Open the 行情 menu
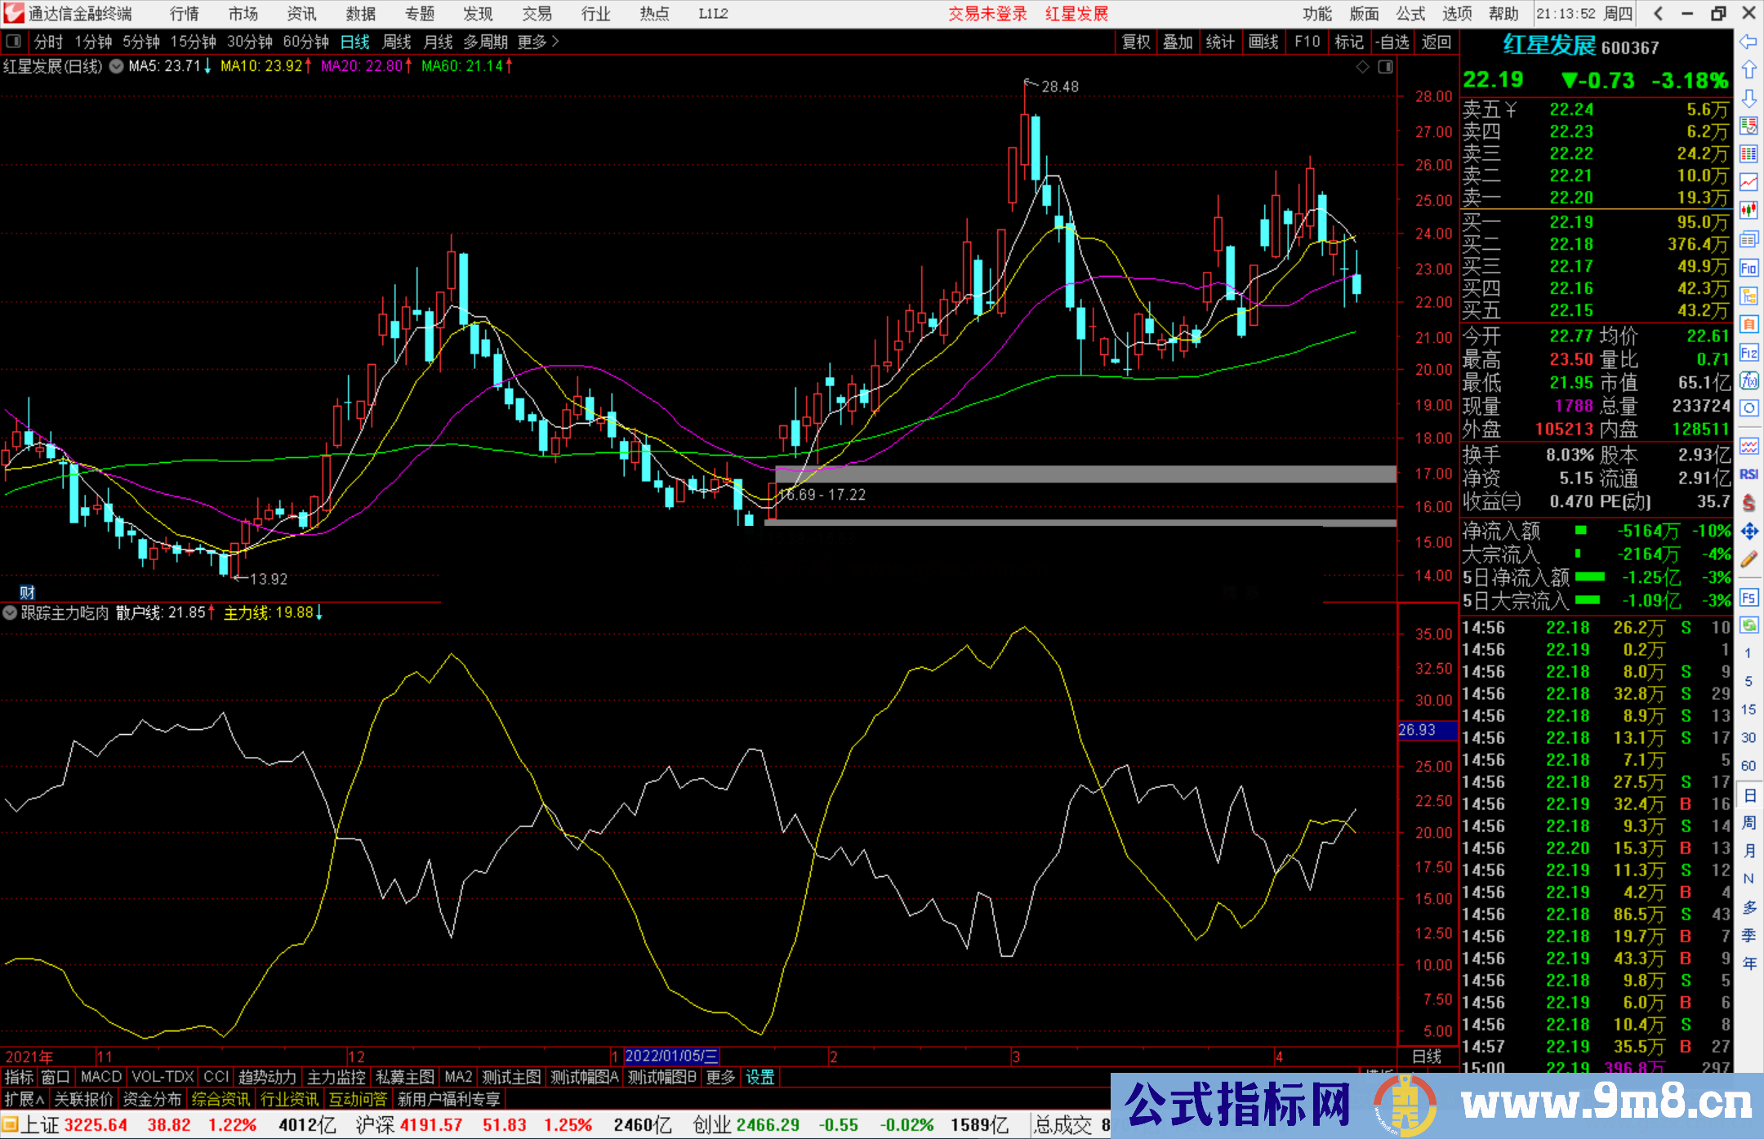Image resolution: width=1764 pixels, height=1139 pixels. (184, 14)
